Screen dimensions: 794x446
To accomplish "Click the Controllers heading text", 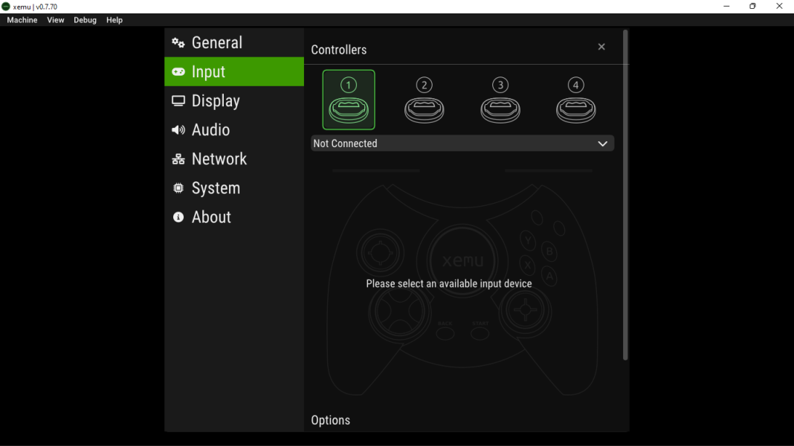I will [339, 50].
